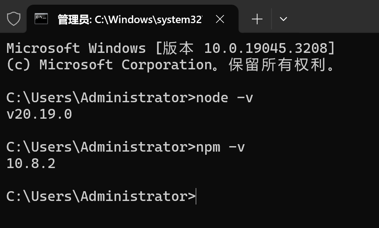This screenshot has height=228, width=379.
Task: Click the Microsoft Windows version banner line
Action: click(171, 48)
